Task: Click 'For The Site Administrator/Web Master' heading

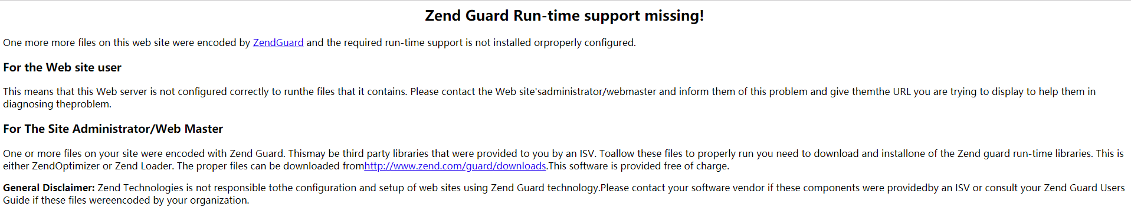Action: click(x=113, y=129)
